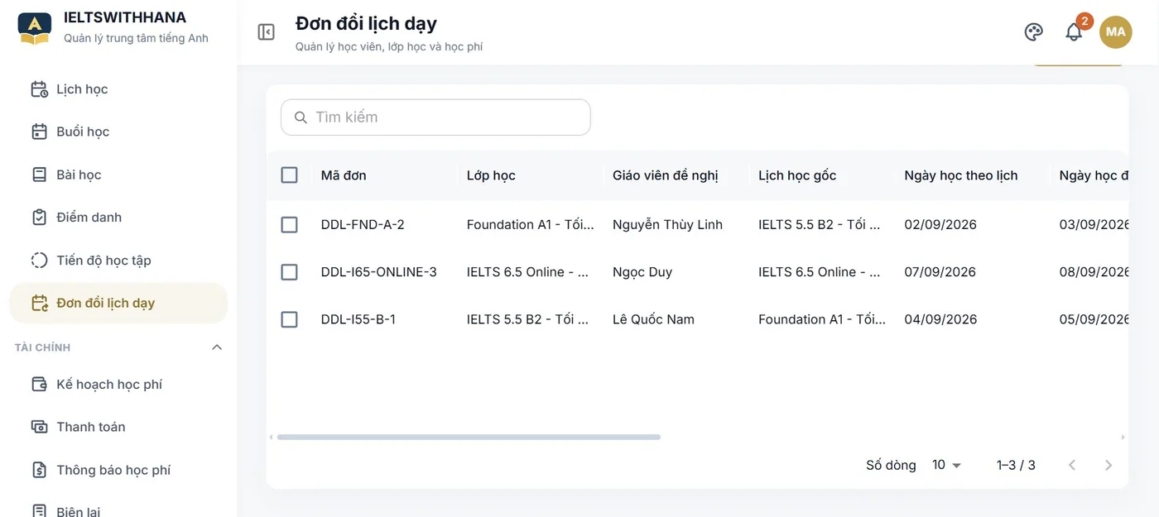Sort by Lớp học column header

tap(491, 175)
